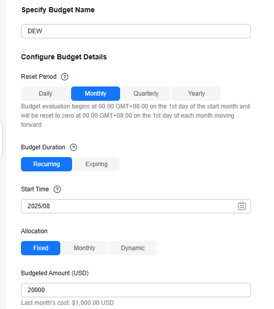Open Start Time help question icon
274x309 pixels.
57,189
